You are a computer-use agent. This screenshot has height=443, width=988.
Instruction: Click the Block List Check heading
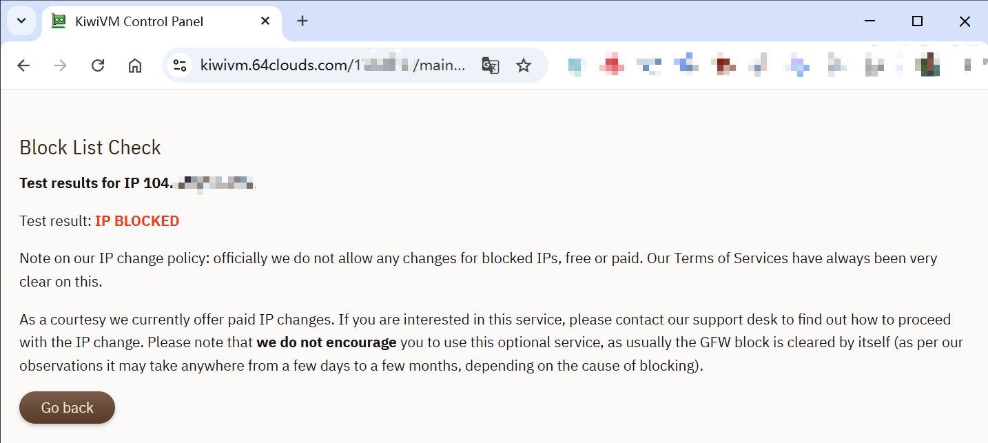[x=90, y=147]
